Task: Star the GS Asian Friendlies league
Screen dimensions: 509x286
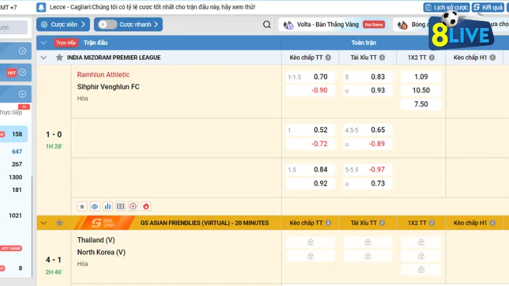Action: click(60, 223)
